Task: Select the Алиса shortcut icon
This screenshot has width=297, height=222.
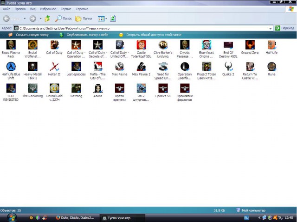Action: pos(98,88)
